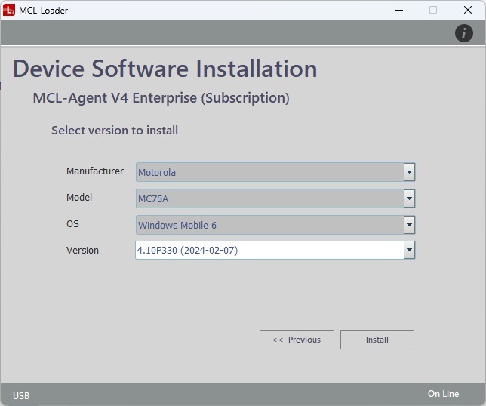Click the MCL-Loader app icon in the title bar

pyautogui.click(x=9, y=11)
